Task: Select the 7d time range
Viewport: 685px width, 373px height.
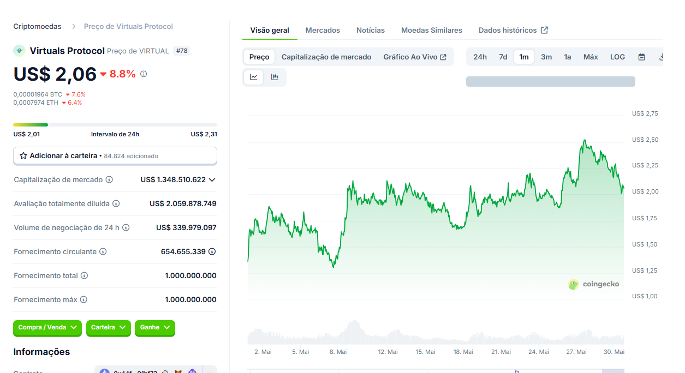Action: [x=503, y=57]
